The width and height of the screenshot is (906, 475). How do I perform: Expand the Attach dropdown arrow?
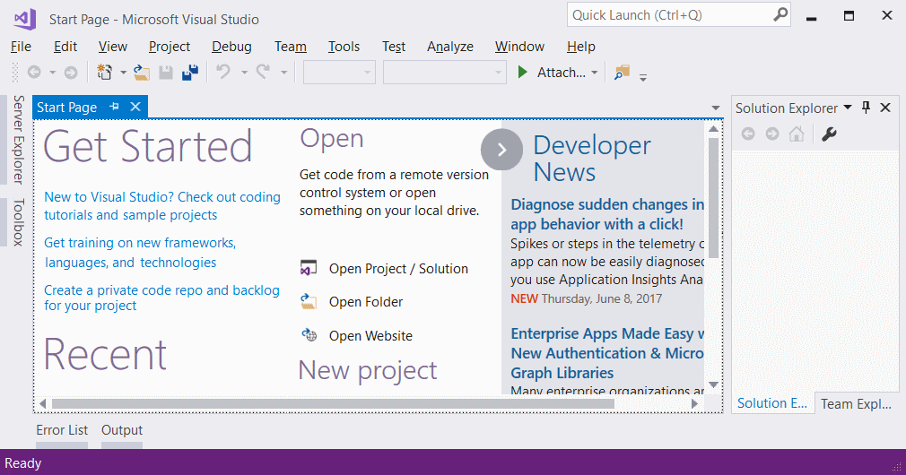[x=594, y=73]
